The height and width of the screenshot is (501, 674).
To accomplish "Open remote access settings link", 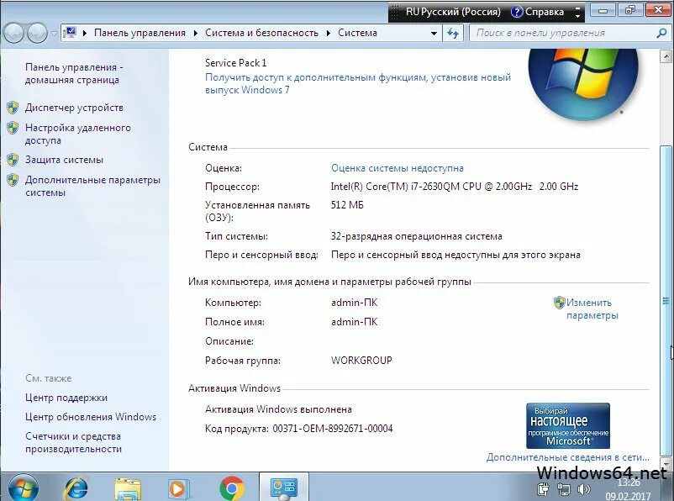I will [78, 134].
